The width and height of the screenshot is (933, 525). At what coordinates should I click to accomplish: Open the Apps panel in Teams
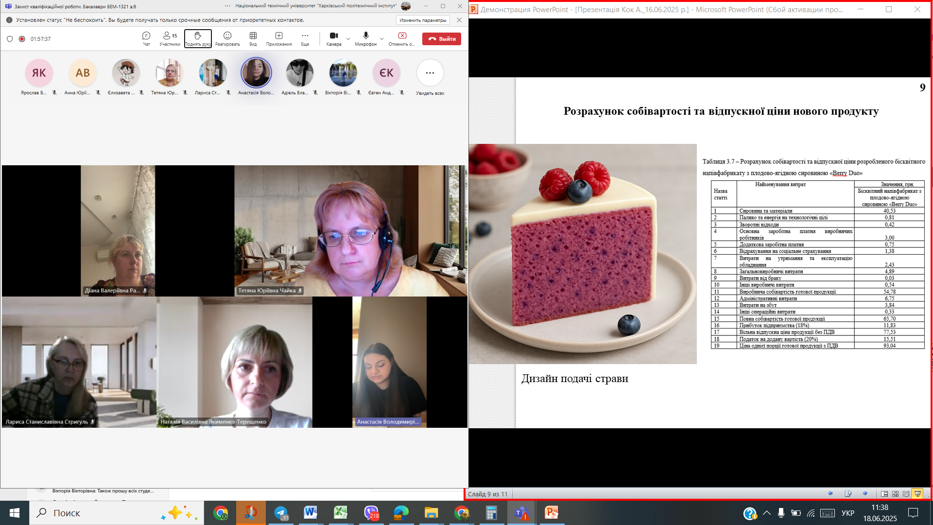click(279, 38)
